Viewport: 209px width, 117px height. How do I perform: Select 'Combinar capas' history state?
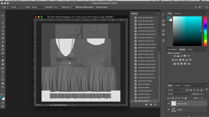(144, 94)
